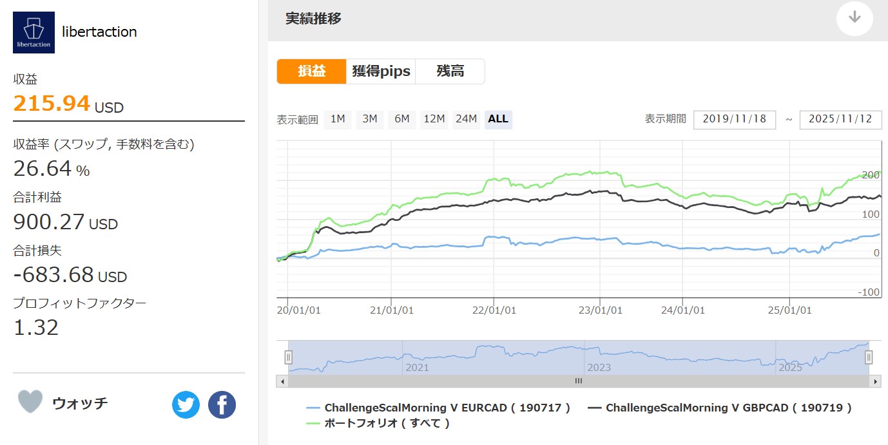The image size is (888, 445).
Task: Share via Facebook icon
Action: click(x=222, y=405)
